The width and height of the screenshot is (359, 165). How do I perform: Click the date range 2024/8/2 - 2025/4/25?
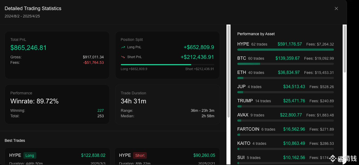point(22,16)
